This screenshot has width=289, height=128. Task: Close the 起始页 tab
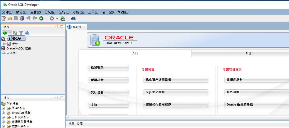pyautogui.click(x=85, y=27)
